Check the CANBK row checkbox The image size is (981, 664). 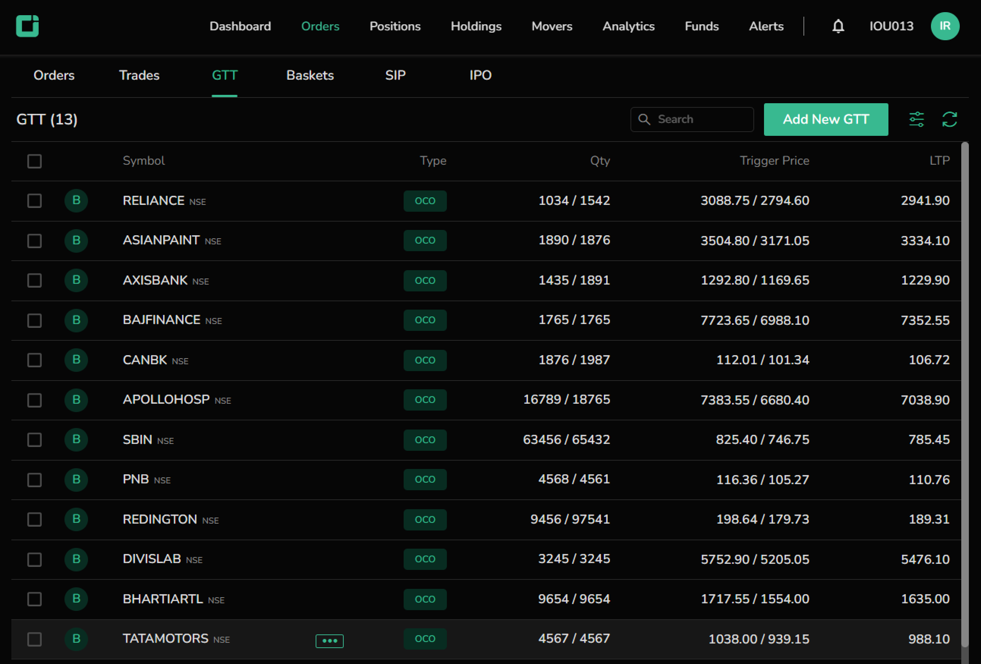(34, 360)
